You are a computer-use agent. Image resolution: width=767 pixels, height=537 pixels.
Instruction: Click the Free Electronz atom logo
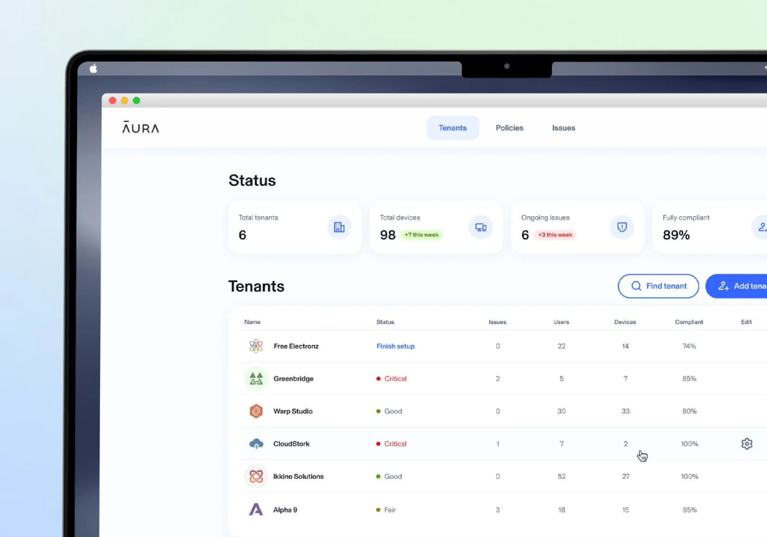(x=256, y=346)
